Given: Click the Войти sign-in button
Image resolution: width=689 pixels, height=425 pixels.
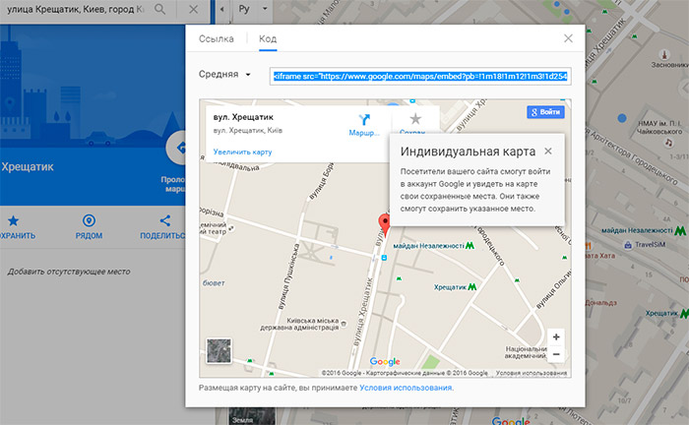Looking at the screenshot, I should point(545,112).
